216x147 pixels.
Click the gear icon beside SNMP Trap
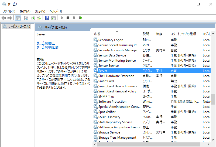[x=96, y=96]
